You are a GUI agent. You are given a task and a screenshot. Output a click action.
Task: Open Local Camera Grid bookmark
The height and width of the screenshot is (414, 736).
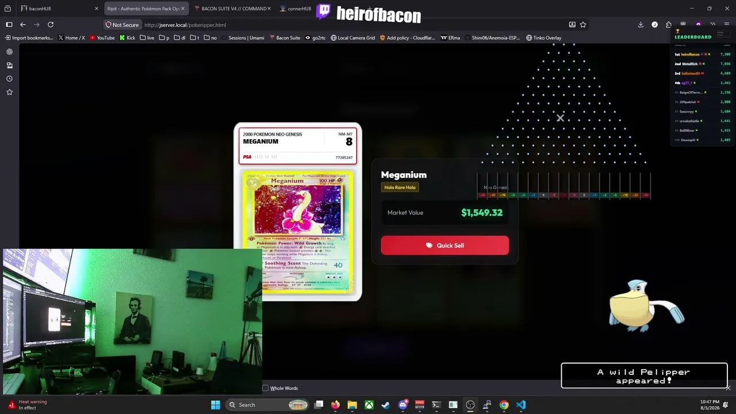pyautogui.click(x=352, y=38)
